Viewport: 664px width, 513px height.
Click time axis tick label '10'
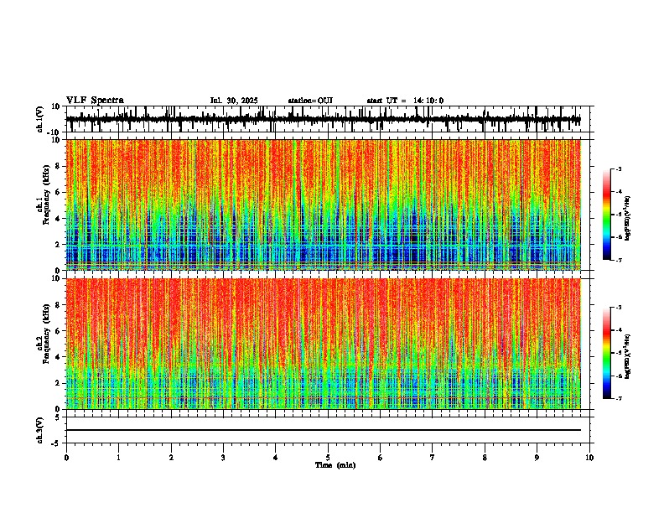pos(589,458)
